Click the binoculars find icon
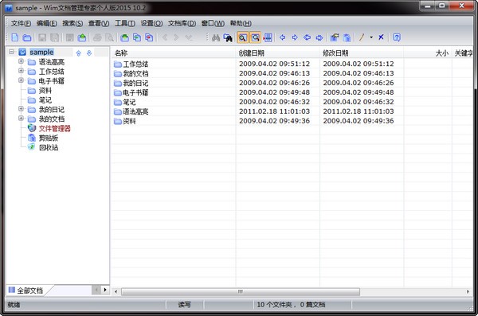 [216, 37]
